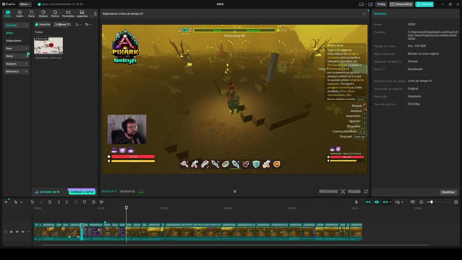Switch to the Texto tab
Screen dimensions: 462x260
pyautogui.click(x=31, y=14)
